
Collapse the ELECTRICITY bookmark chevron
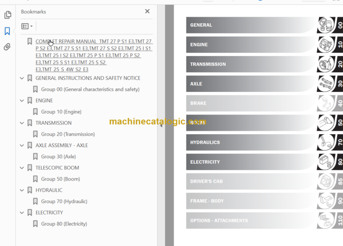(x=22, y=213)
